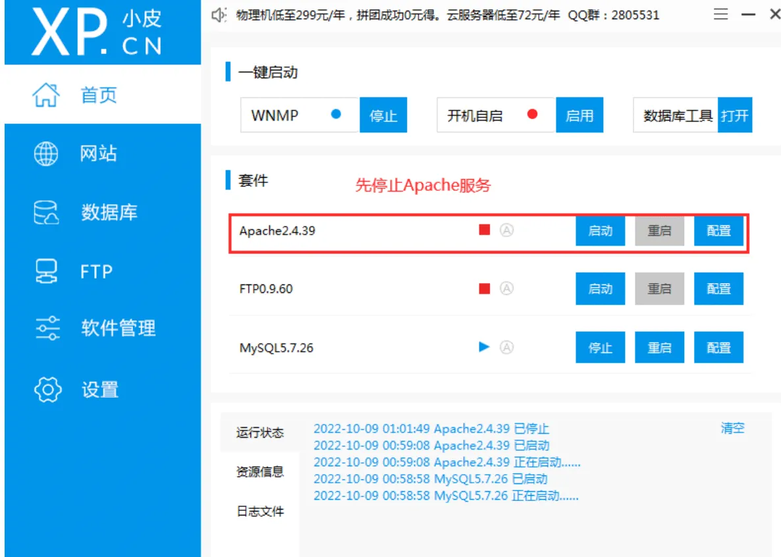Open the hamburger menu icon
The width and height of the screenshot is (781, 557).
click(720, 14)
